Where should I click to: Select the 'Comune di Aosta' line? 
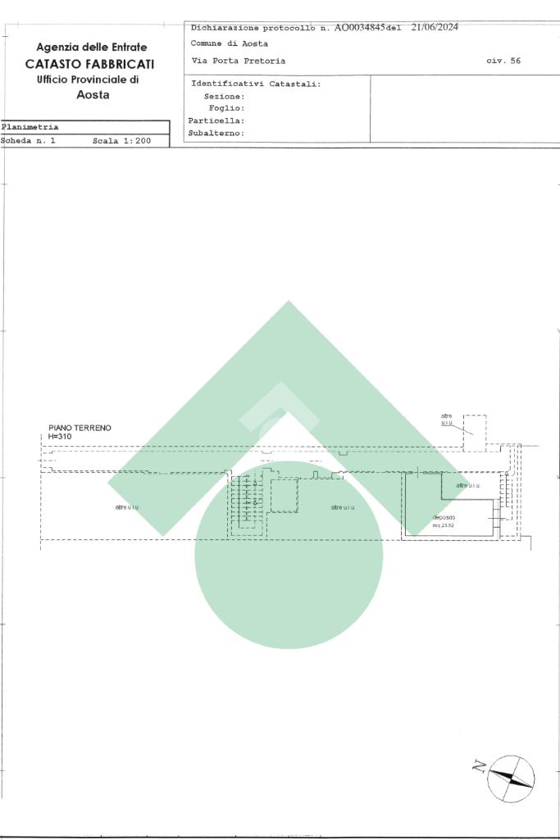coord(230,43)
